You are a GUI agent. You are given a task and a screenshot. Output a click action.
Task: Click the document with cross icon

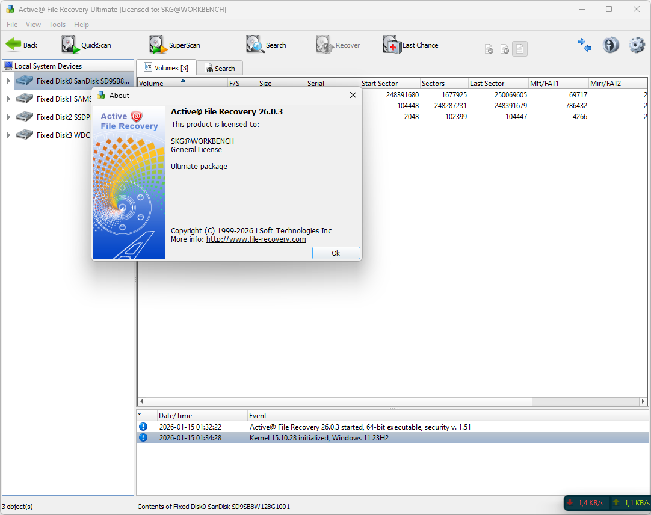tap(505, 49)
